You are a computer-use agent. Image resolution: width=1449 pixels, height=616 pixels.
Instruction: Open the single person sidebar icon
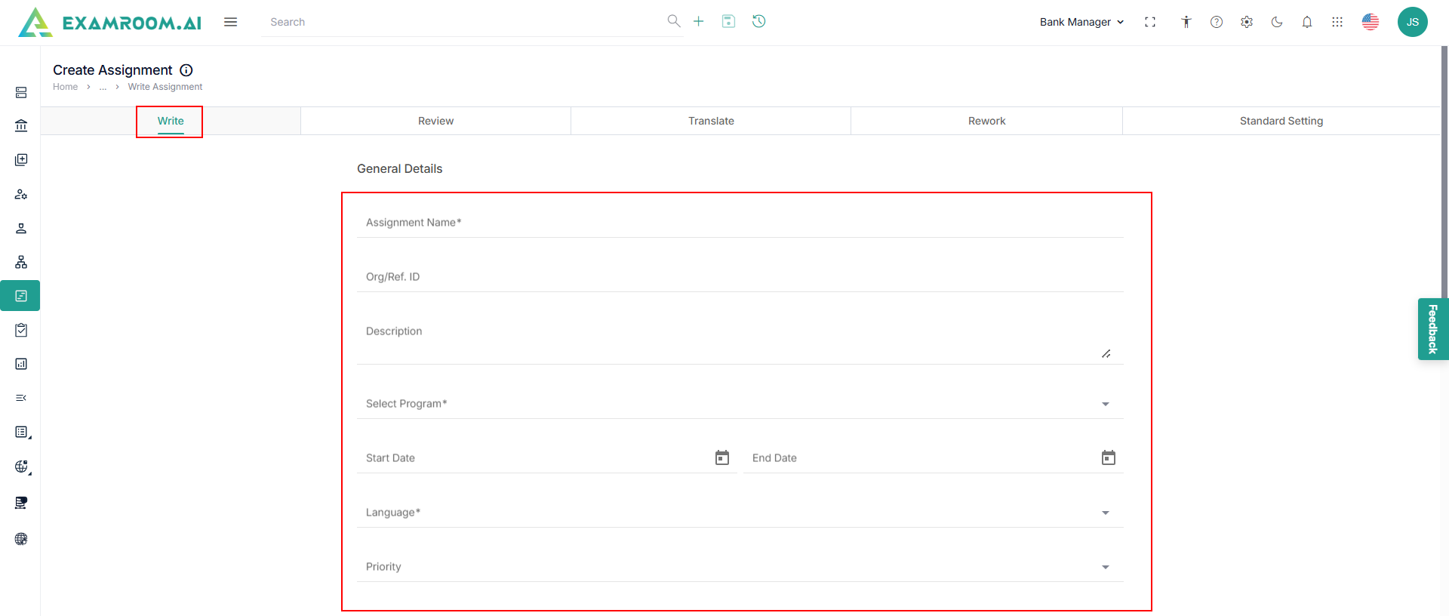[x=21, y=228]
